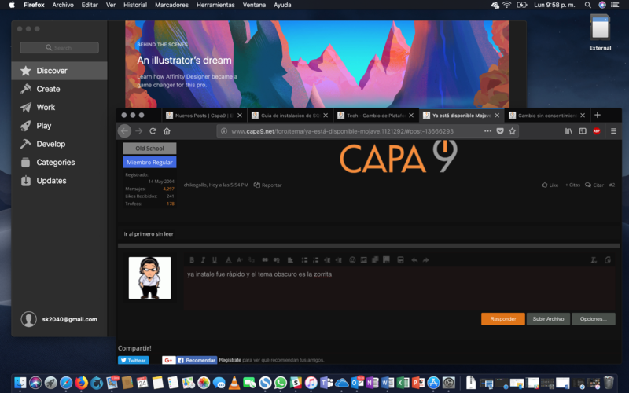Switch to Tech - Cambio de Plataforma tab
The width and height of the screenshot is (629, 393).
click(376, 116)
